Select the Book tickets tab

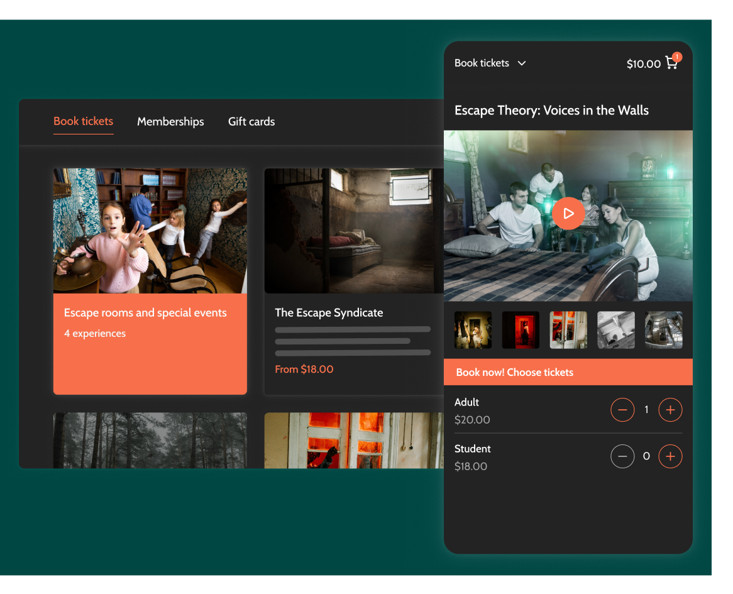pos(83,121)
